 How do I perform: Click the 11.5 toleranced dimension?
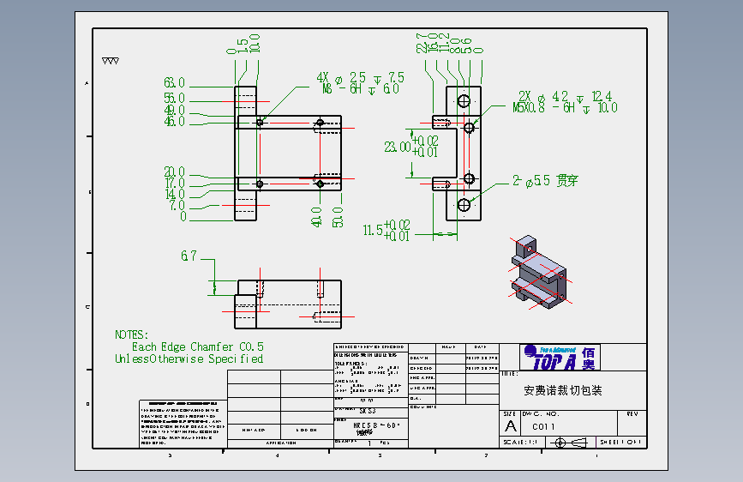coord(386,230)
